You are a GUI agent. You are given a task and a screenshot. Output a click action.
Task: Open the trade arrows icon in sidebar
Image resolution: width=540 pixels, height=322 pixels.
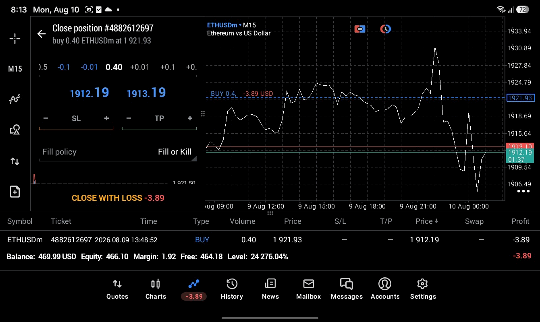(x=15, y=161)
